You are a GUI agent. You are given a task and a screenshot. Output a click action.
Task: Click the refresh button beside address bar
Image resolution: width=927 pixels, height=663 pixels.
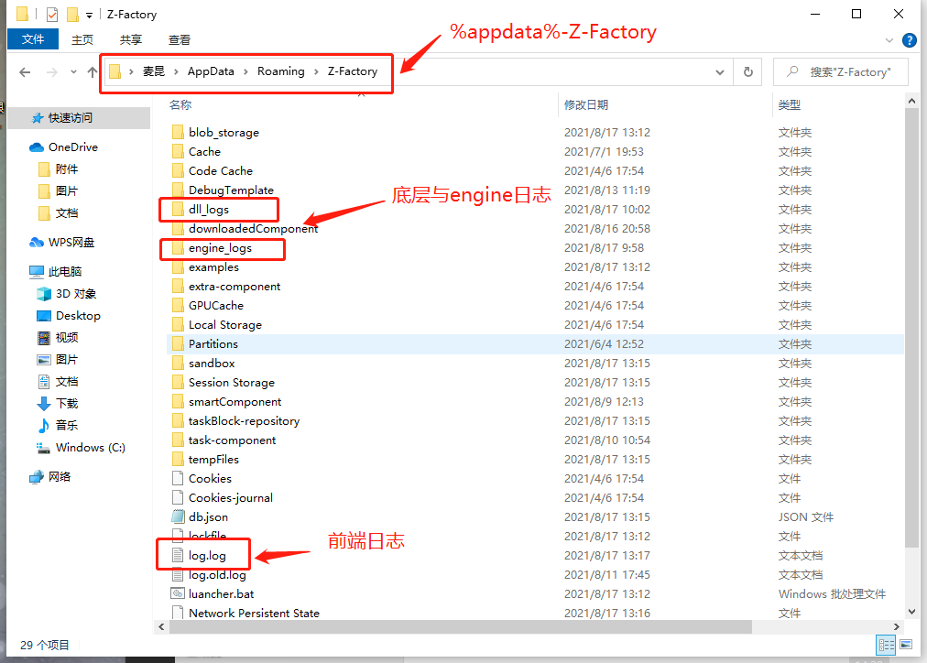748,71
